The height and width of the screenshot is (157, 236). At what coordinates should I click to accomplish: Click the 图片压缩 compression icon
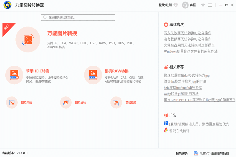tap(12, 103)
